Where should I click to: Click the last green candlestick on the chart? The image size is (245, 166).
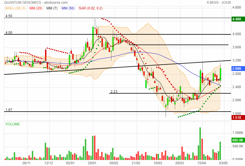pyautogui.click(x=220, y=74)
